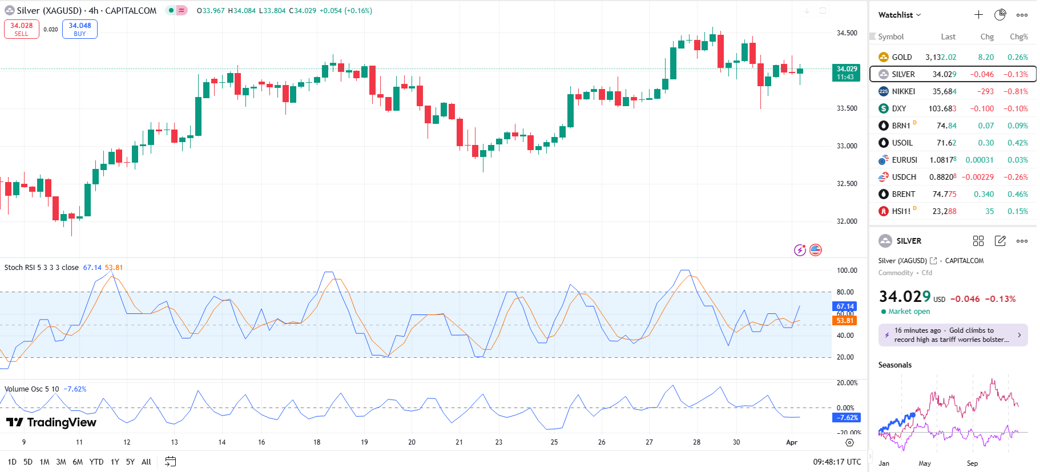Expand the Gold climbs news headline
The width and height of the screenshot is (1040, 472).
[953, 335]
